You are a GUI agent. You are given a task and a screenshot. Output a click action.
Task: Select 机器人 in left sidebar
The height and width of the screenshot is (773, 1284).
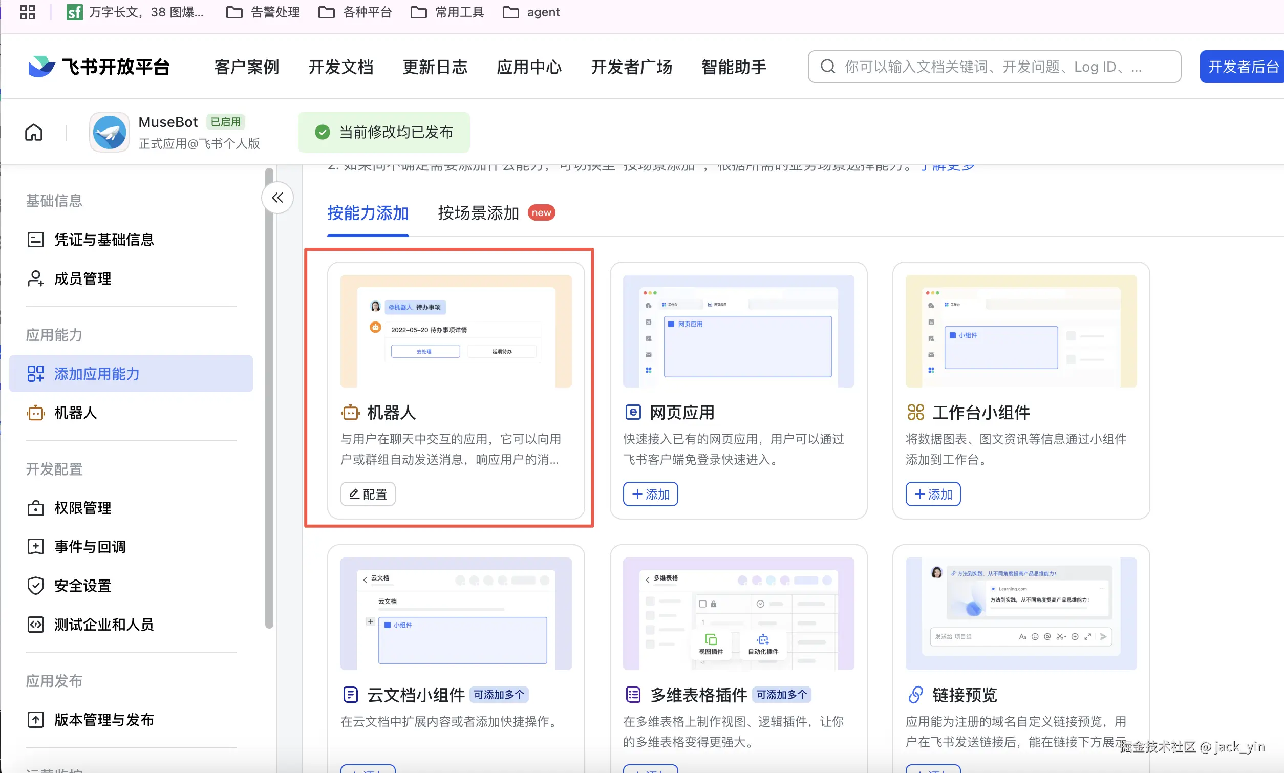coord(76,413)
